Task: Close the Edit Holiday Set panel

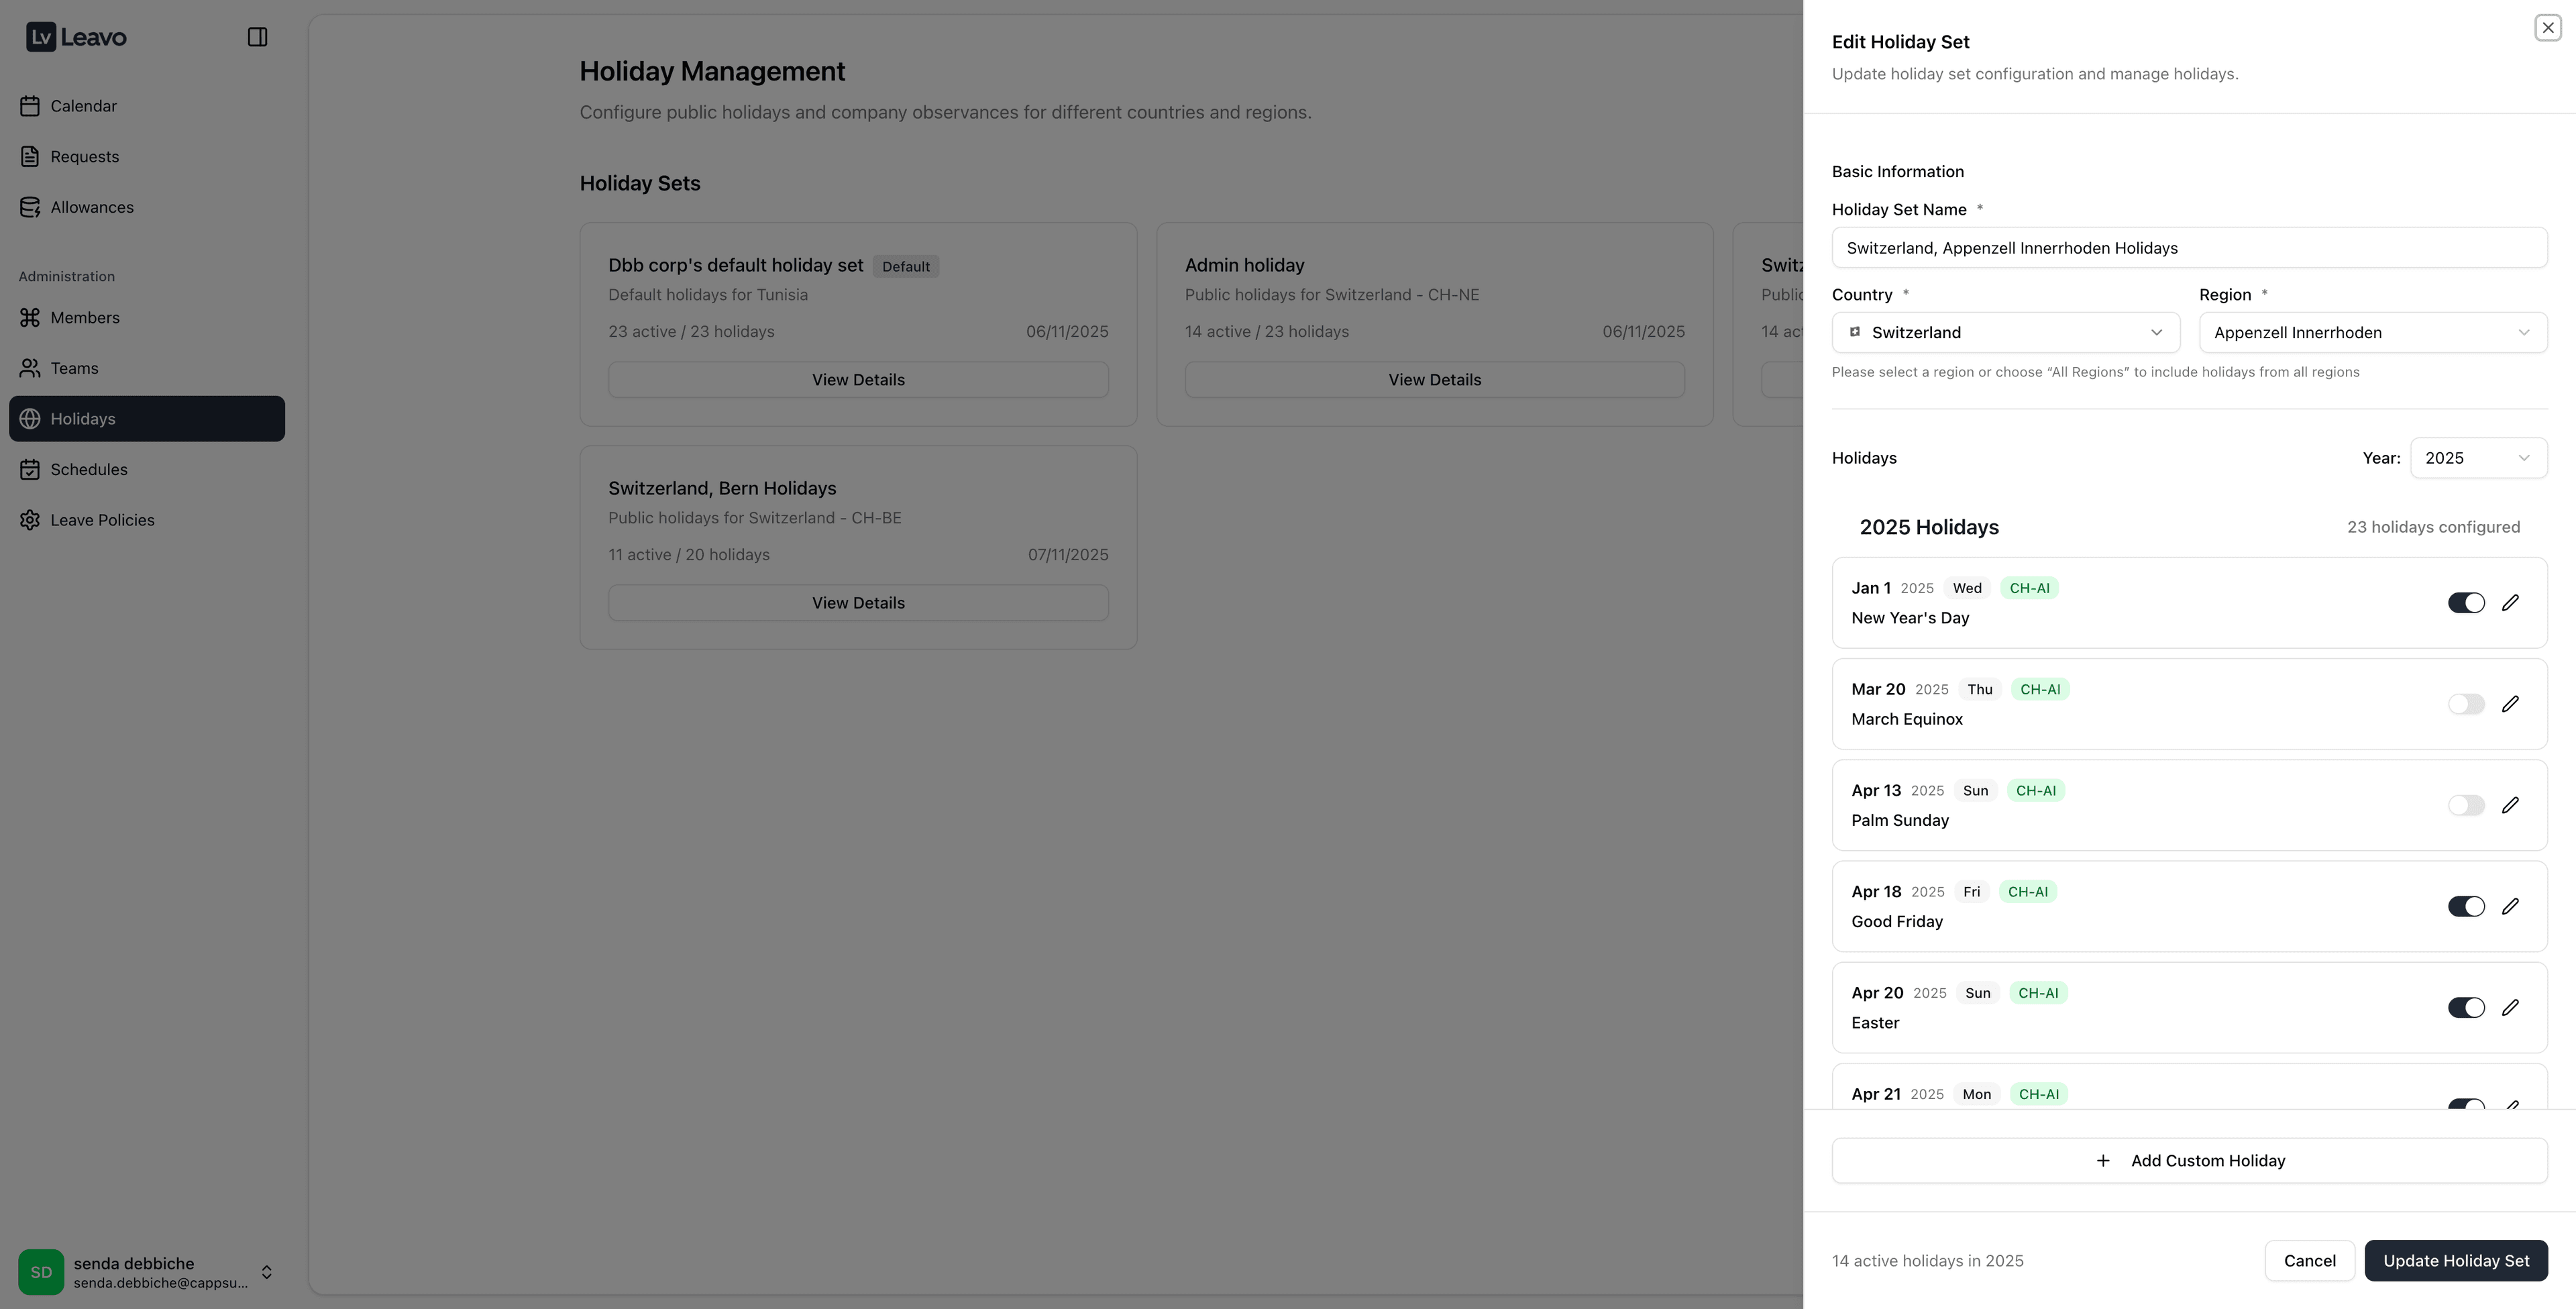Action: click(2547, 28)
